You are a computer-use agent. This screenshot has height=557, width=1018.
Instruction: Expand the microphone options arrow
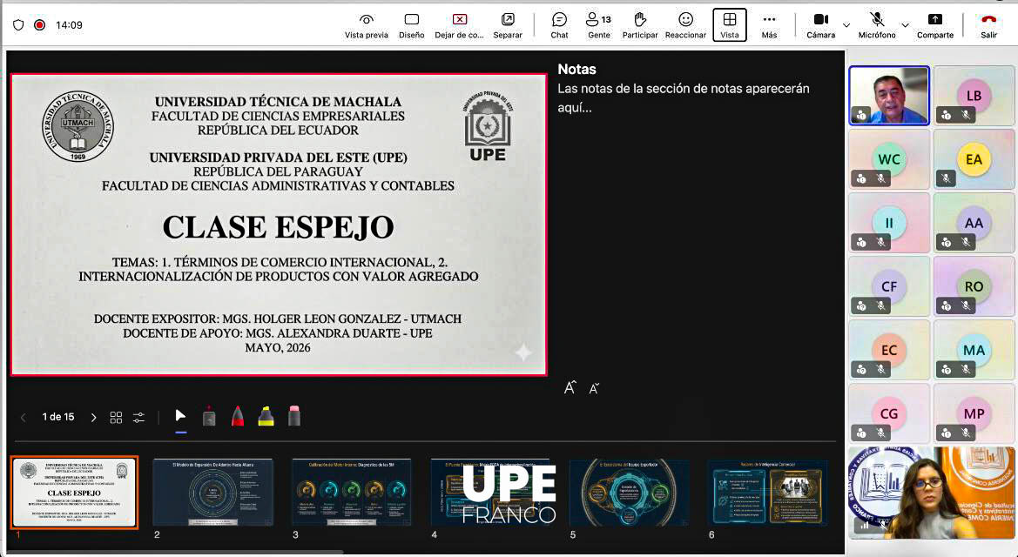click(905, 25)
